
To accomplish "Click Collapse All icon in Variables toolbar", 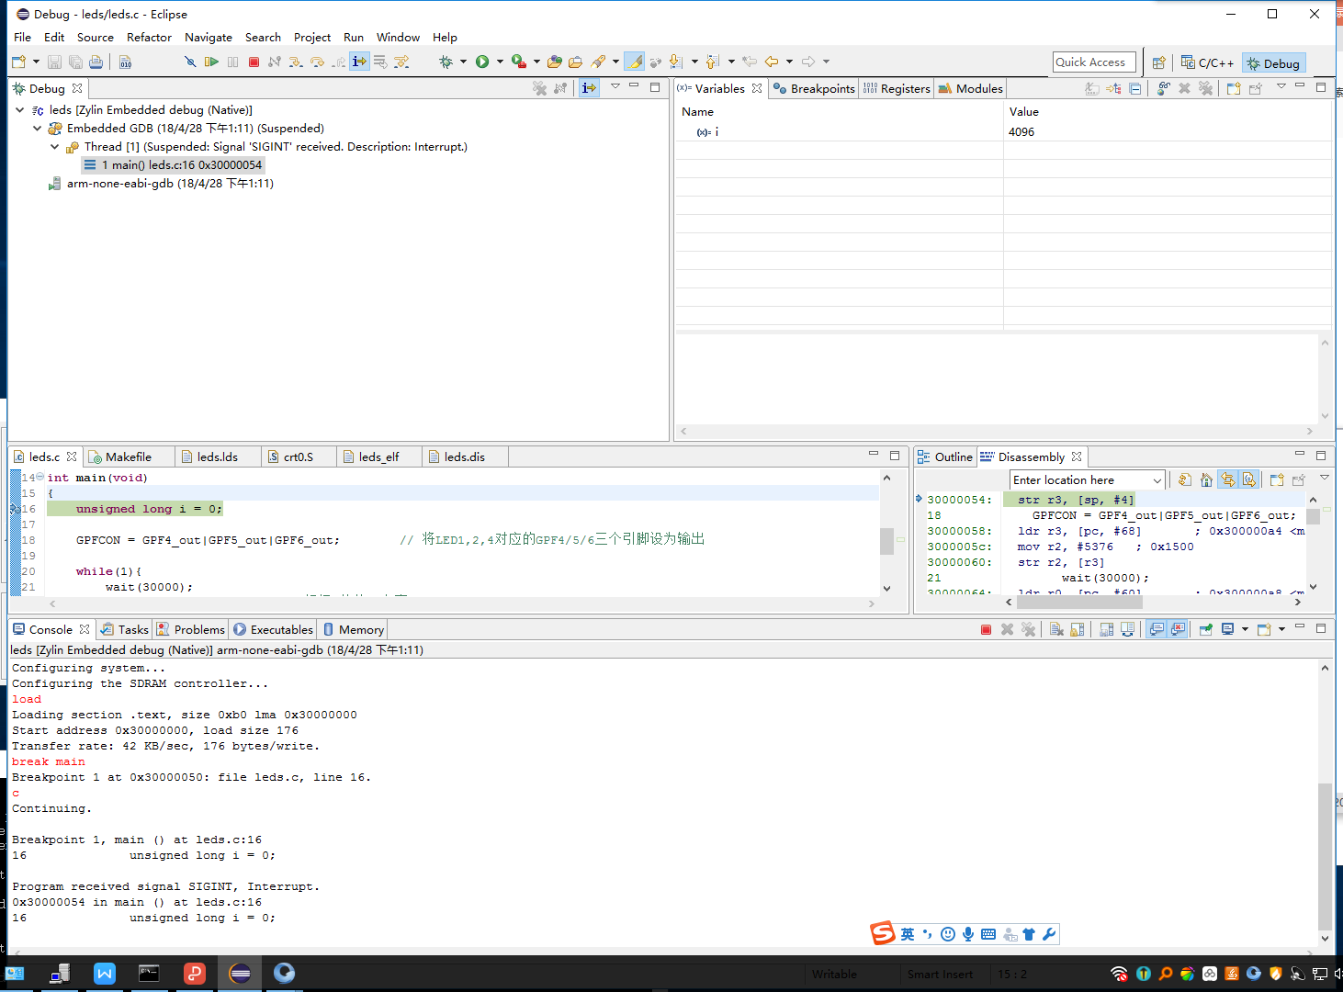I will tap(1135, 88).
